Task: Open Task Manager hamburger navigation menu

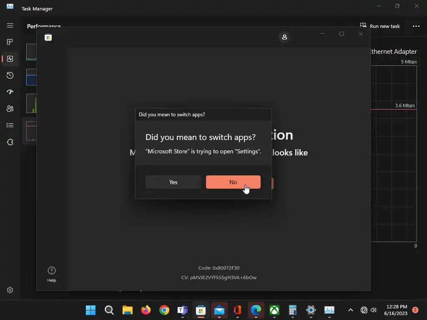Action: click(x=10, y=25)
